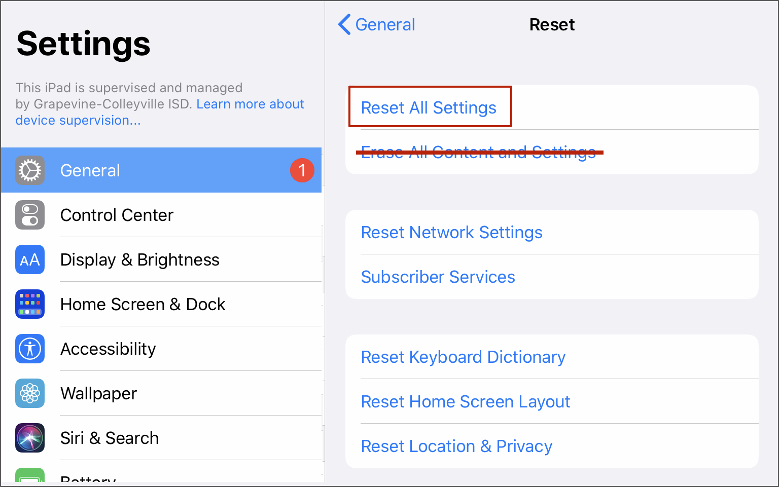Click the Accessibility figure icon
Screen dimensions: 779x487
click(30, 349)
